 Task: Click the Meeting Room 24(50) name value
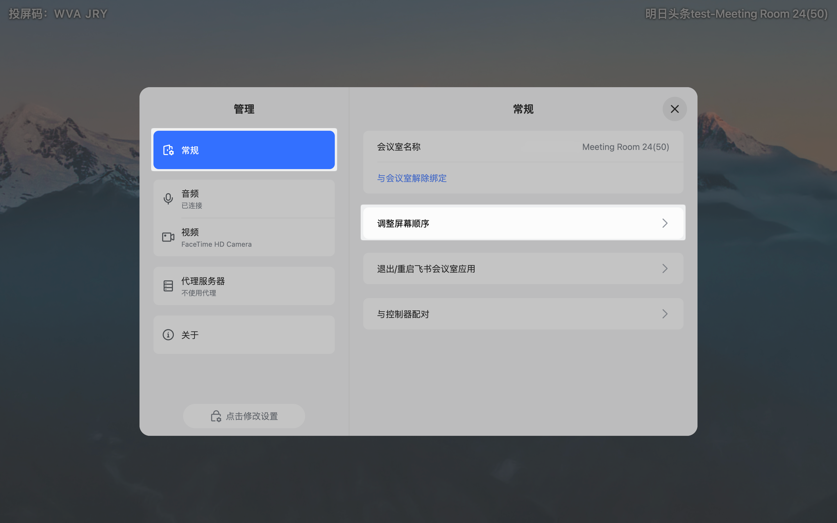coord(625,147)
